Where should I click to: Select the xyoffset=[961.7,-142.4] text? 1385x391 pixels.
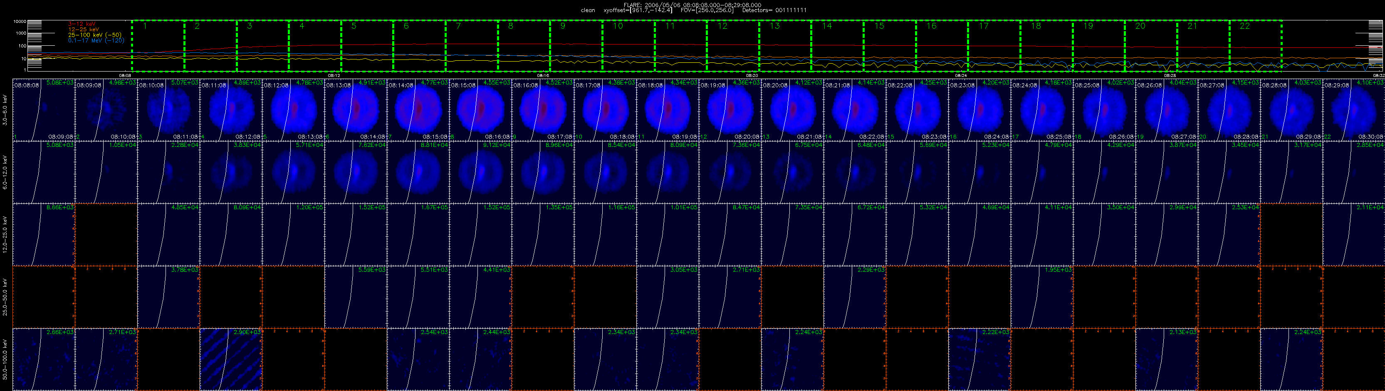638,10
